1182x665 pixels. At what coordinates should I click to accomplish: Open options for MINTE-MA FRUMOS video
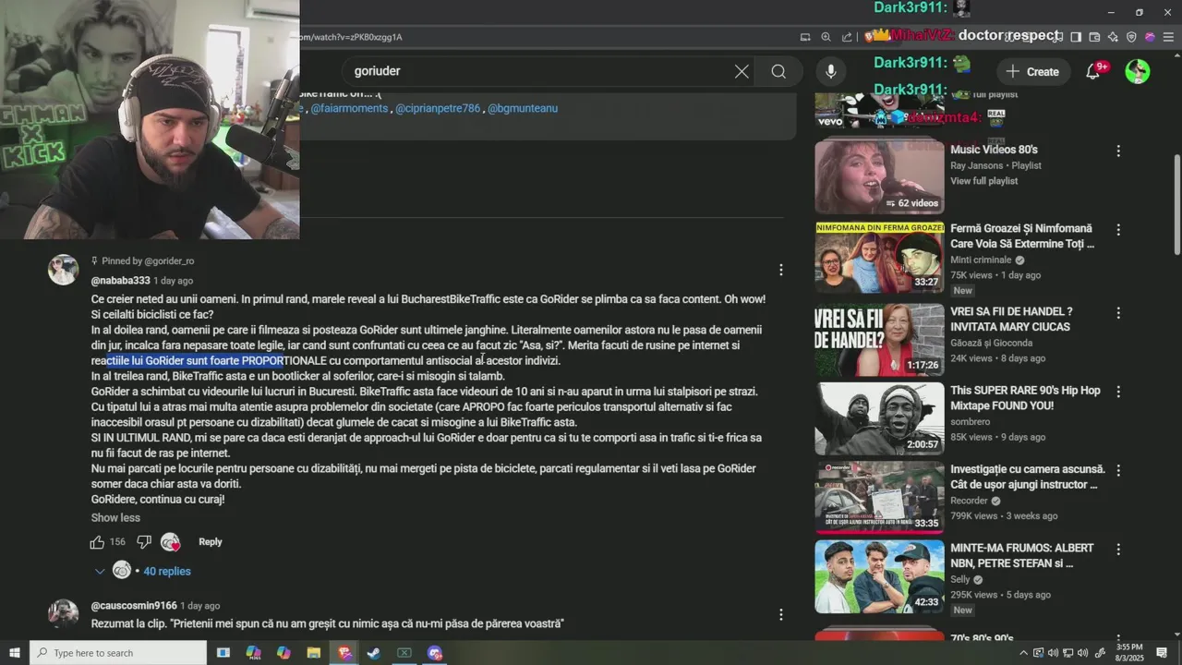point(1118,549)
